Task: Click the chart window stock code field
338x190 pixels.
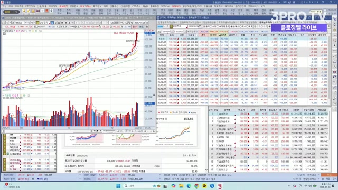Action: coord(20,23)
